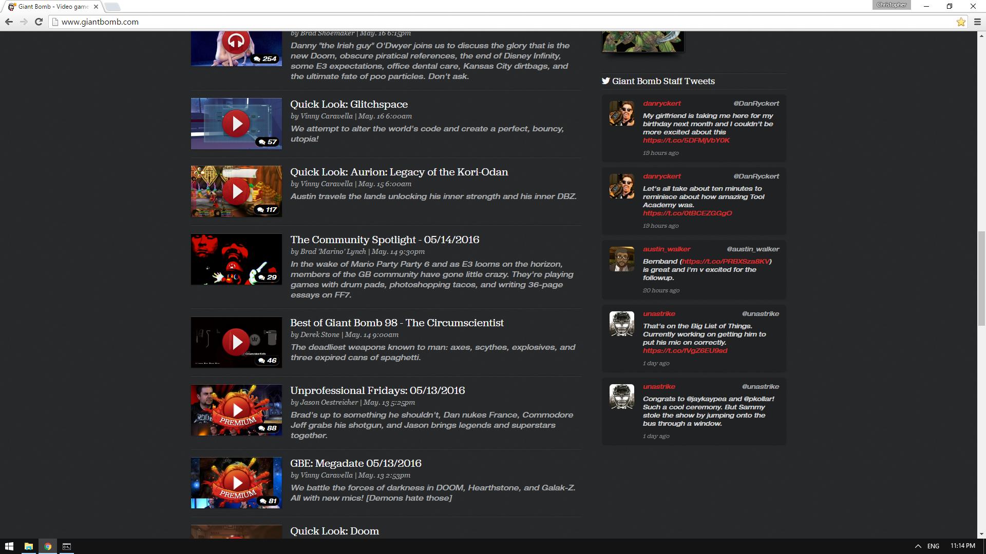Click unastrike avatar on Congrats tweet
Image resolution: width=986 pixels, height=554 pixels.
coord(621,397)
